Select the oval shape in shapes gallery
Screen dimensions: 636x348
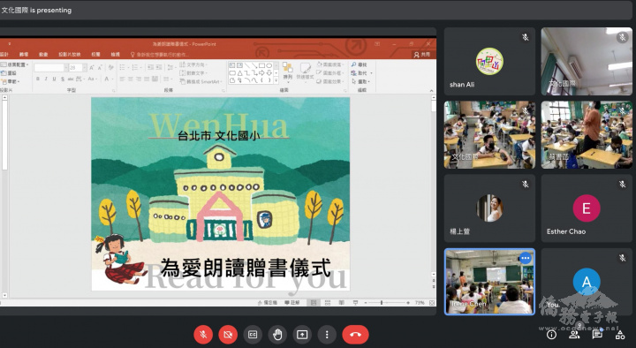(269, 65)
